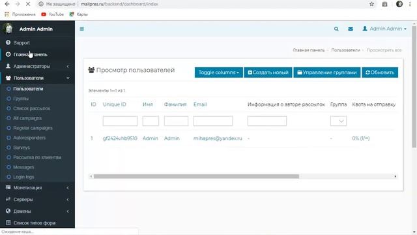The image size is (417, 235).
Task: Sort by the Имя column header
Action: click(x=148, y=104)
